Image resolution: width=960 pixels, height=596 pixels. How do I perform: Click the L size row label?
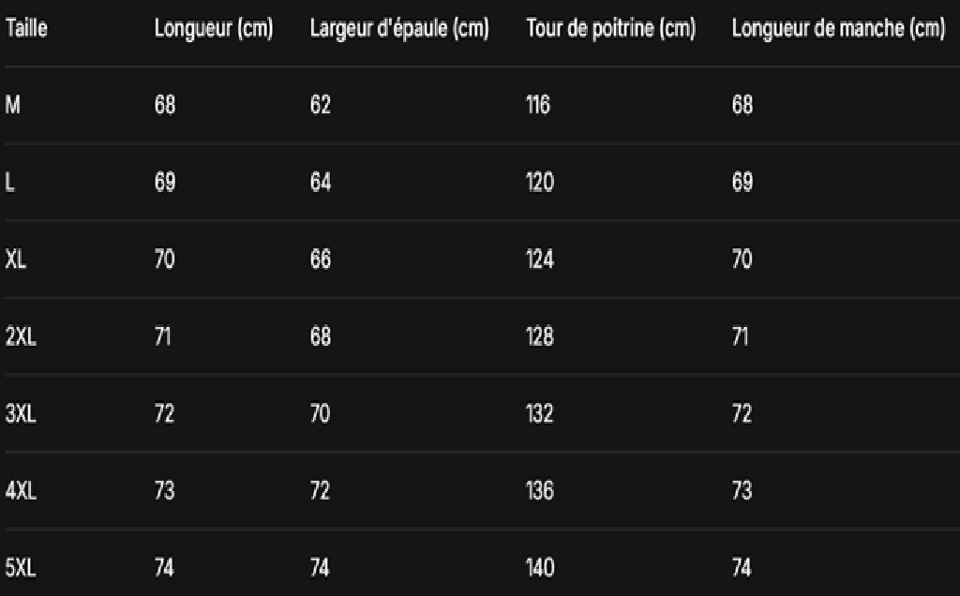point(9,183)
